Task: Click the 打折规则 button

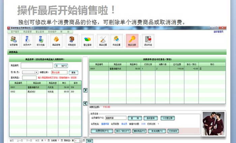Action: (x=173, y=131)
